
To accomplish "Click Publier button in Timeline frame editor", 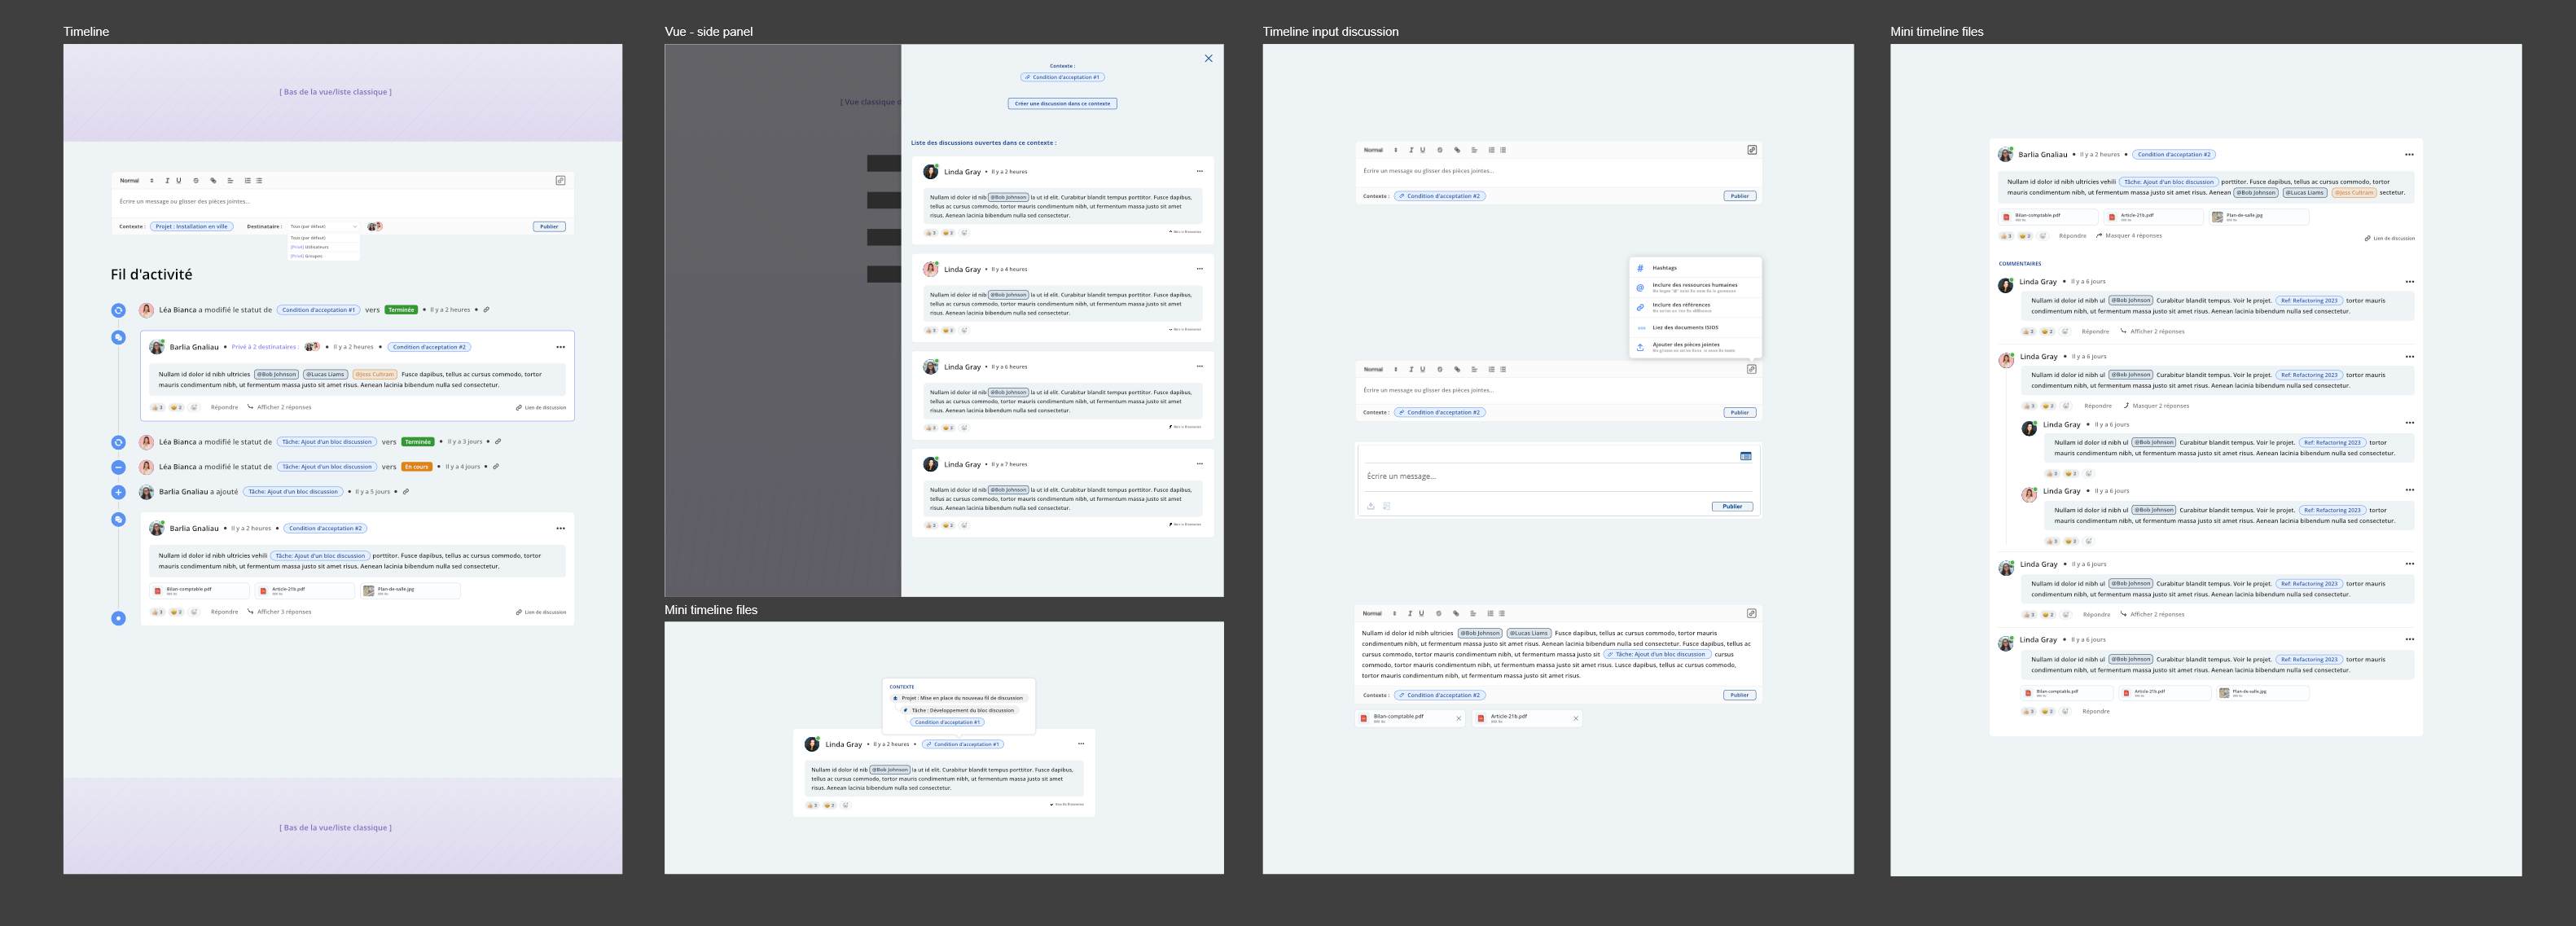I will [549, 226].
